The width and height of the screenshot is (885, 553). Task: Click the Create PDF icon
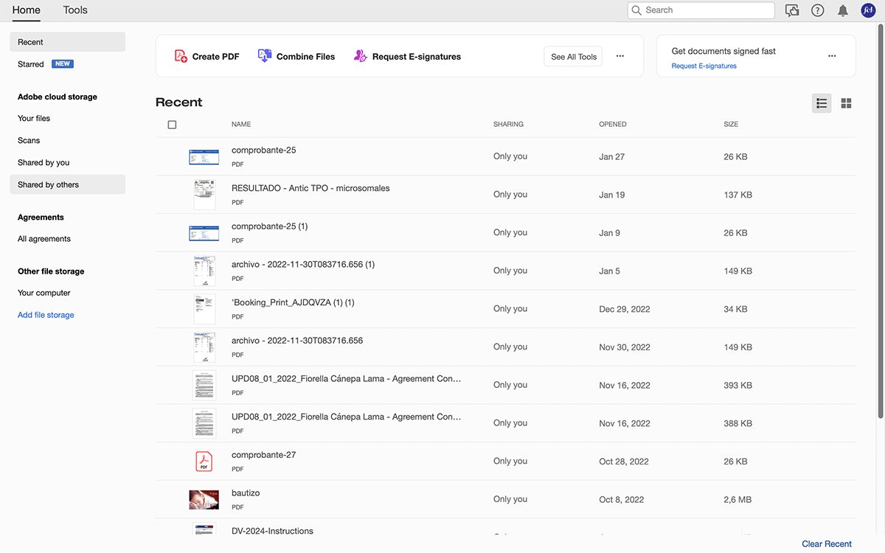pos(181,56)
